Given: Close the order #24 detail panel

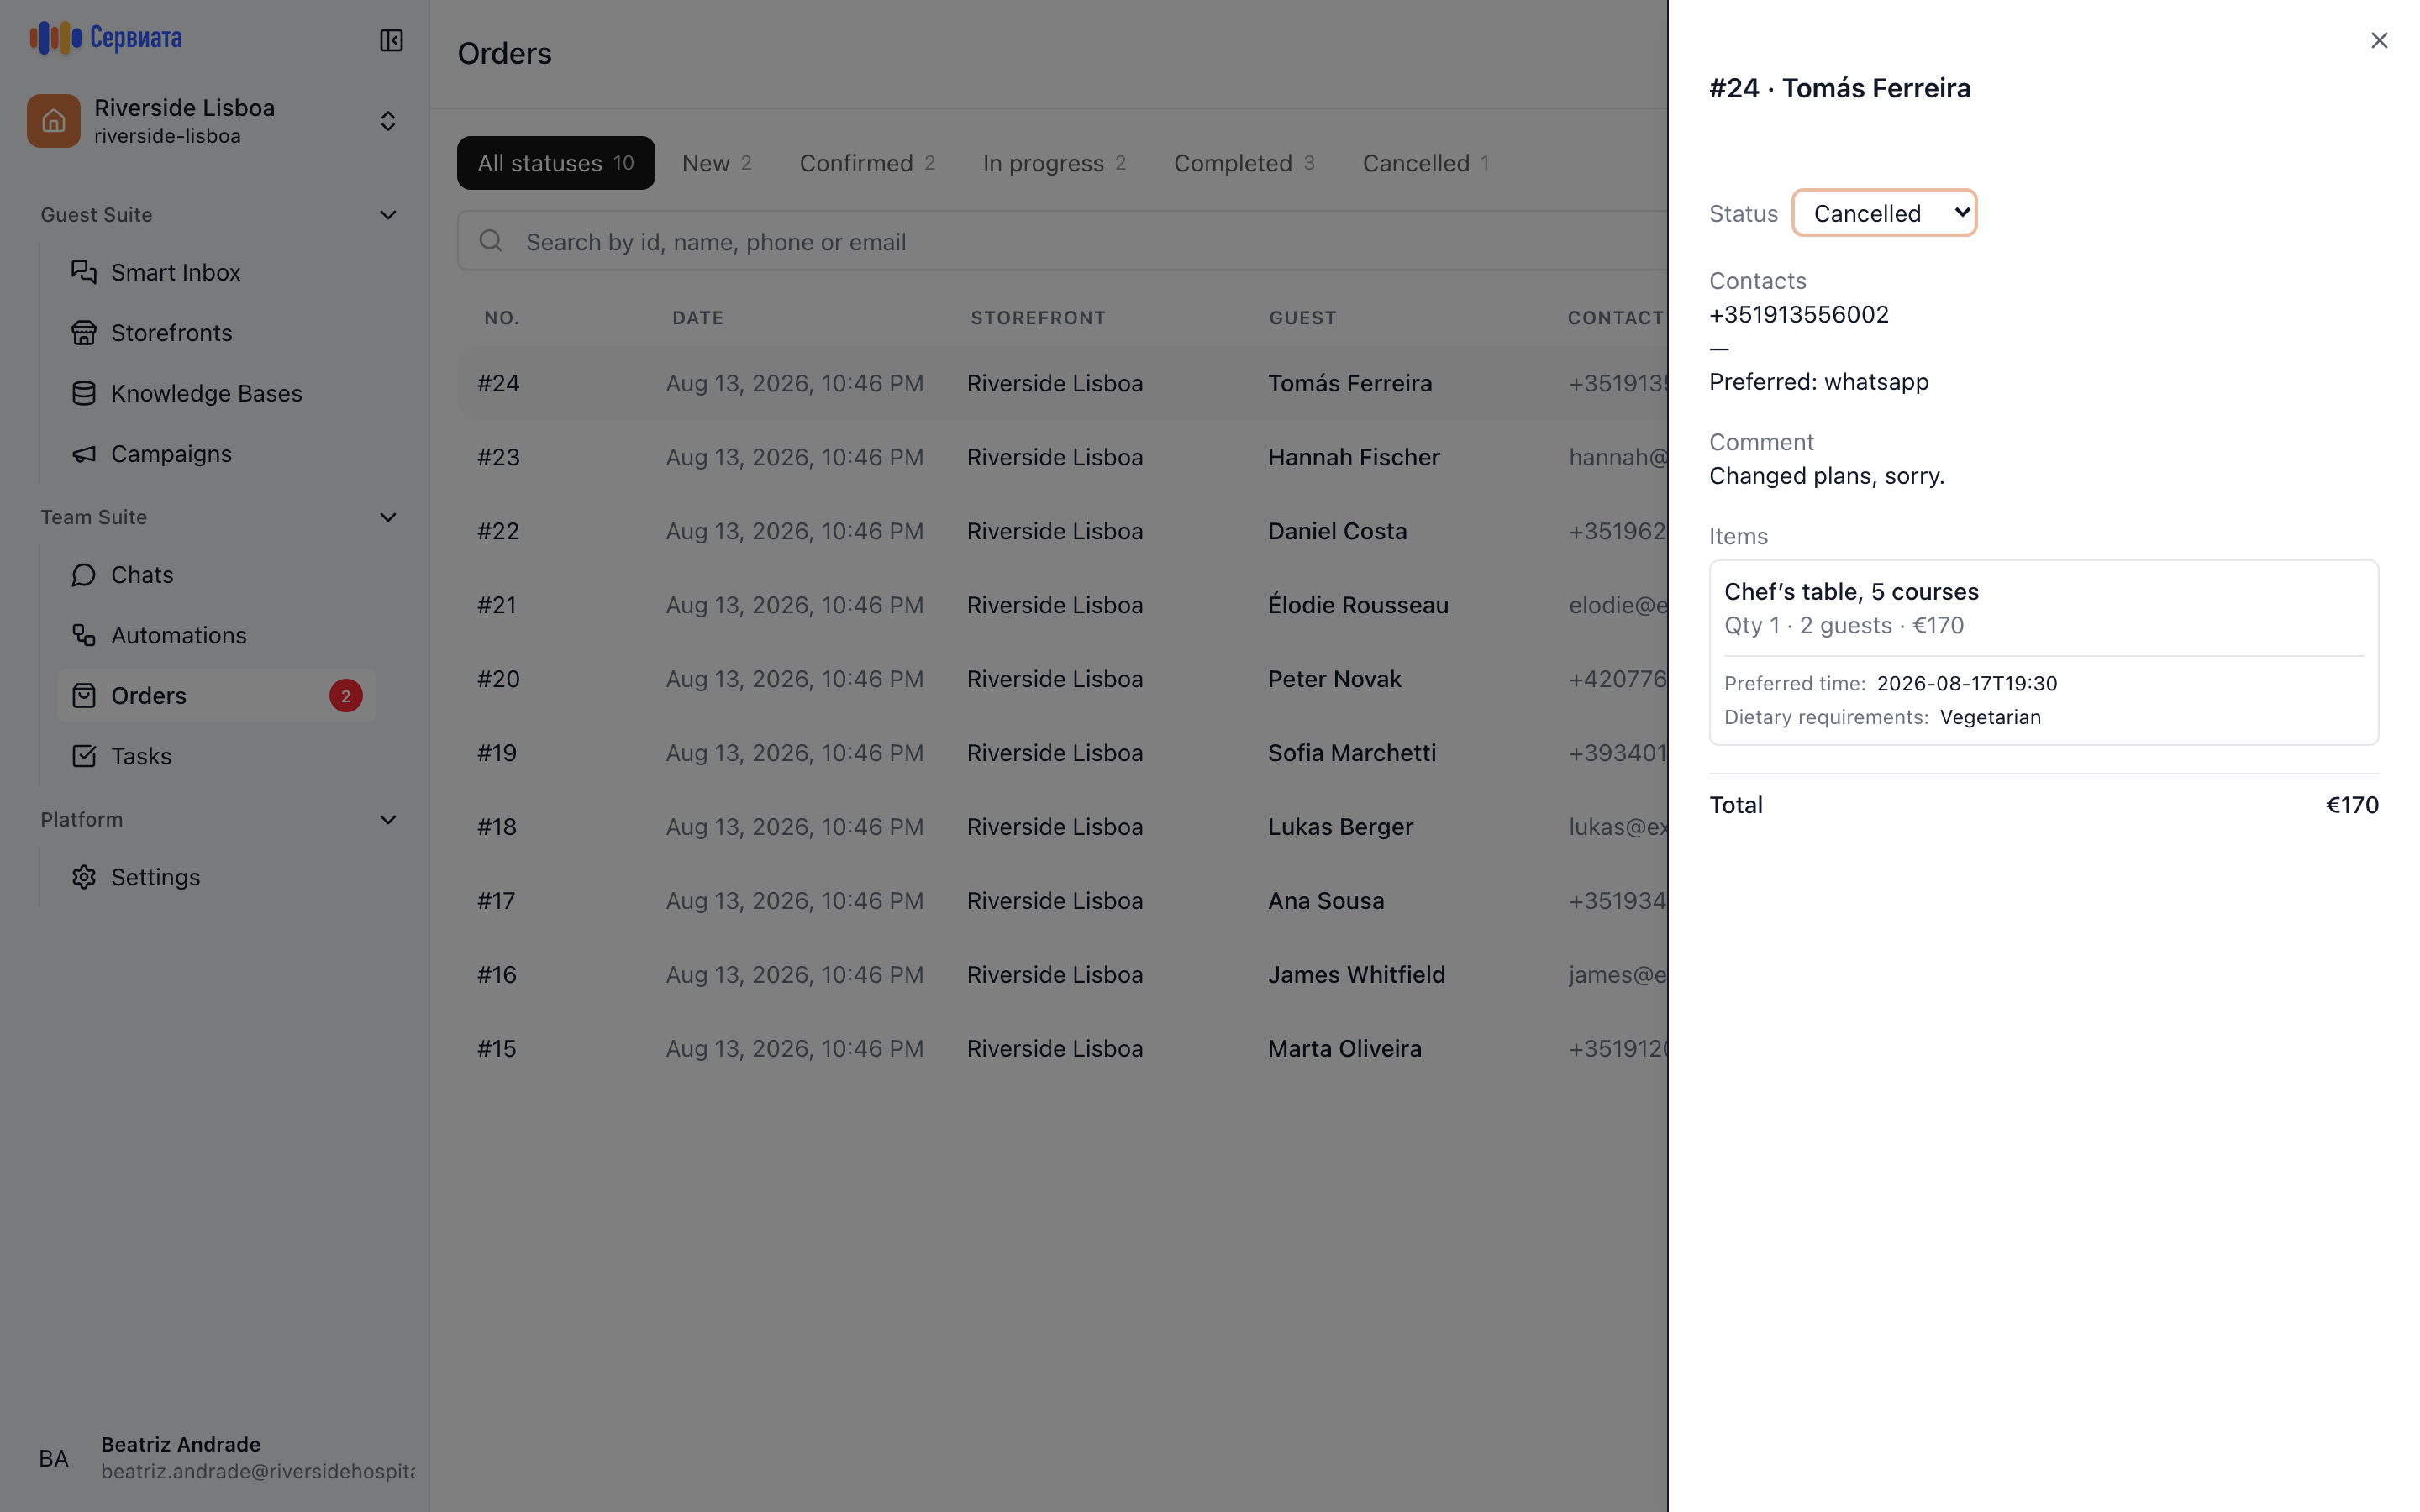Looking at the screenshot, I should pos(2379,40).
